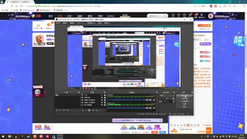The height and width of the screenshot is (139, 247).
Task: Open OBS 编辑(E) menu
Action: (65, 23)
